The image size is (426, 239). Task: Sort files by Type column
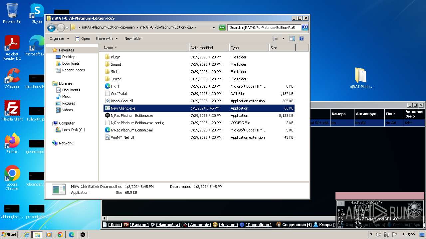point(249,48)
